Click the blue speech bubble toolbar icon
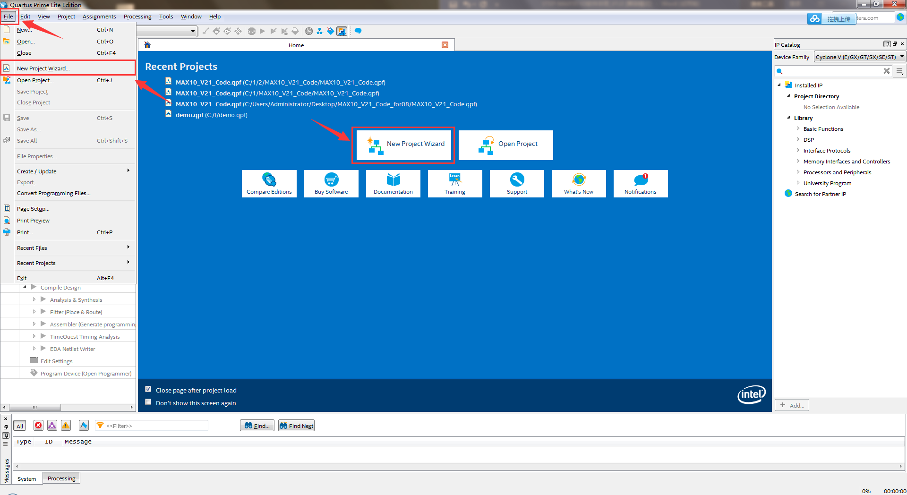This screenshot has width=907, height=495. (358, 31)
